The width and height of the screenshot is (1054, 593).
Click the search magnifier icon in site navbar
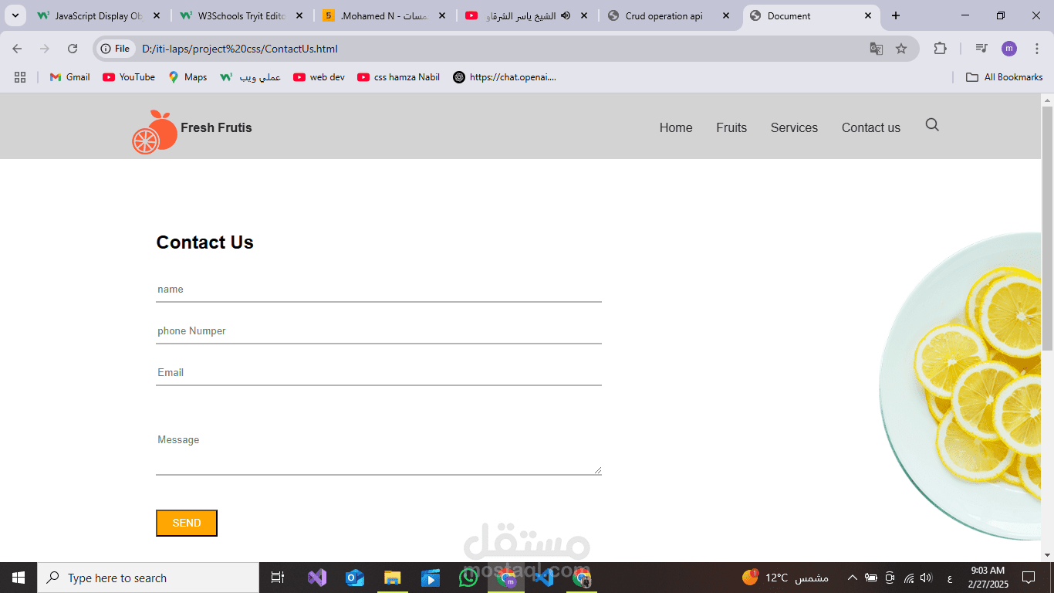pos(932,125)
